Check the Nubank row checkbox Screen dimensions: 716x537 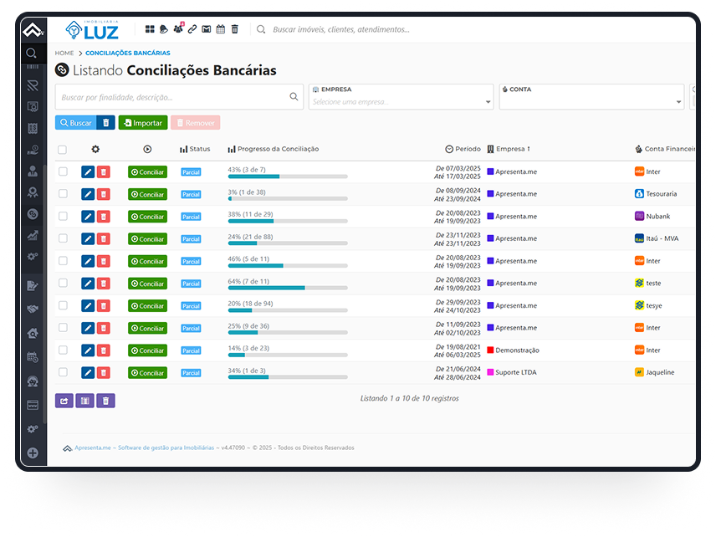click(x=63, y=216)
